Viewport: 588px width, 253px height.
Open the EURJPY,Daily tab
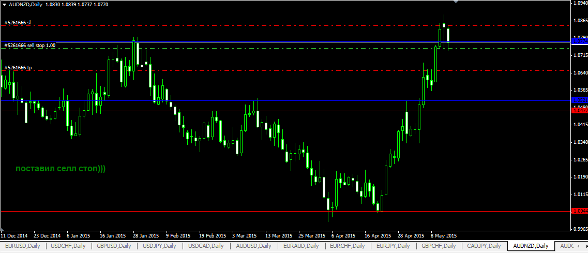(393, 246)
